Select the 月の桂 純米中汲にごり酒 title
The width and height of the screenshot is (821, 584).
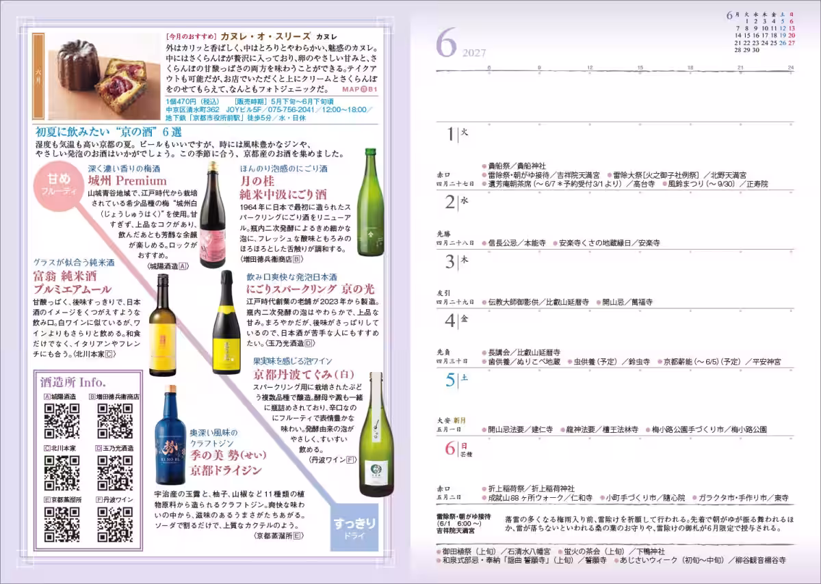coord(283,187)
